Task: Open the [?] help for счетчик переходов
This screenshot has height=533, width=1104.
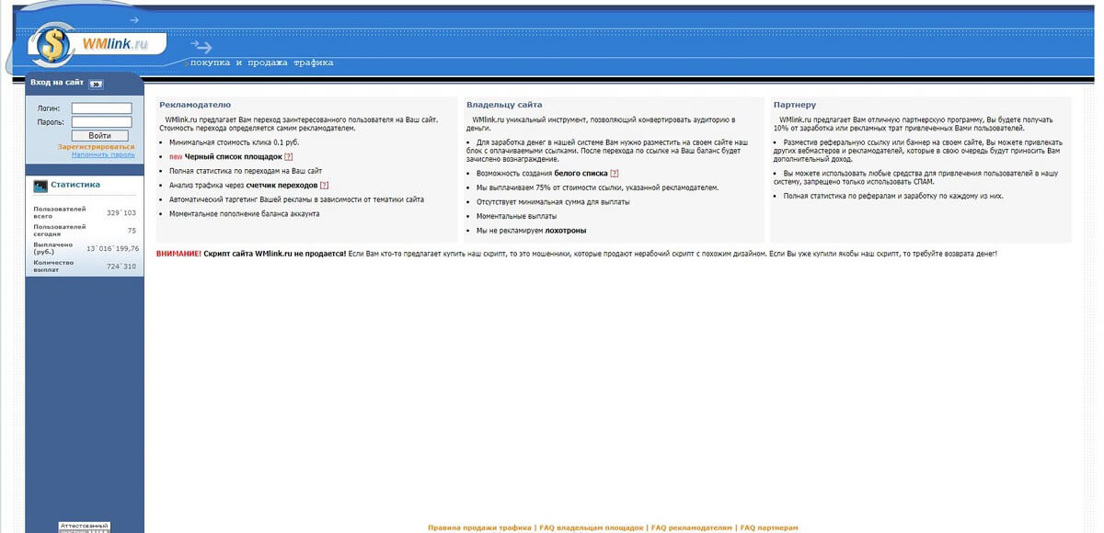Action: click(x=324, y=186)
